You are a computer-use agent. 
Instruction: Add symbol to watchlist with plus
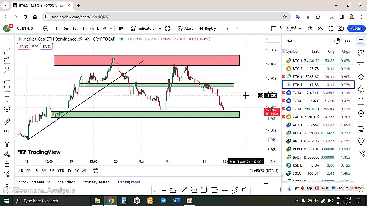pyautogui.click(x=327, y=41)
